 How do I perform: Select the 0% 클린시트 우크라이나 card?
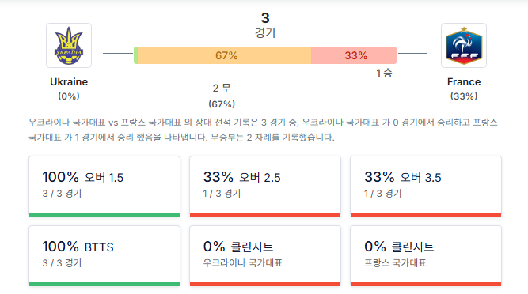[x=265, y=256]
